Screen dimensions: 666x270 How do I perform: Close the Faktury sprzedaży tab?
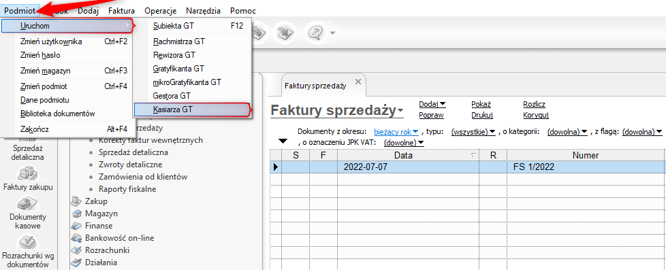358,82
